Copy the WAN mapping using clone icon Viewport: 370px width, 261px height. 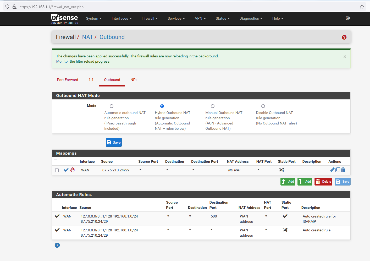pyautogui.click(x=338, y=170)
